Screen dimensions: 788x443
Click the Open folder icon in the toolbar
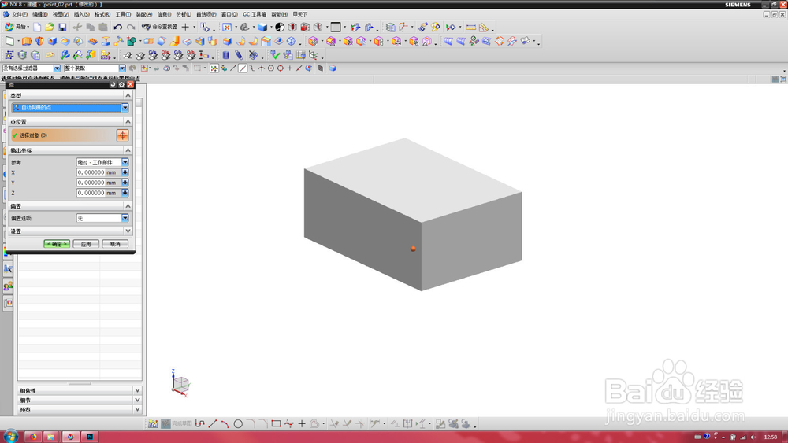[49, 27]
